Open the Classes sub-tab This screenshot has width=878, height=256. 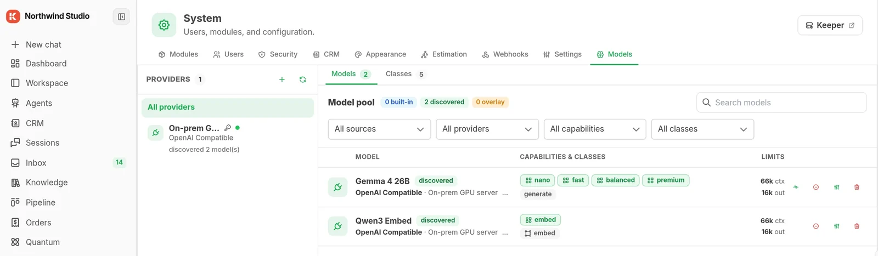pyautogui.click(x=404, y=74)
